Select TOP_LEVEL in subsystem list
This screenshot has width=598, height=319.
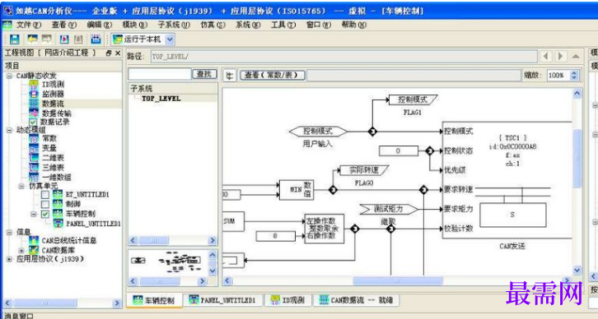click(x=161, y=99)
